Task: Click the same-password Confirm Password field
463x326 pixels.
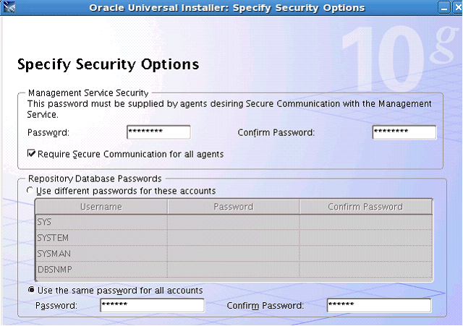Action: (378, 305)
